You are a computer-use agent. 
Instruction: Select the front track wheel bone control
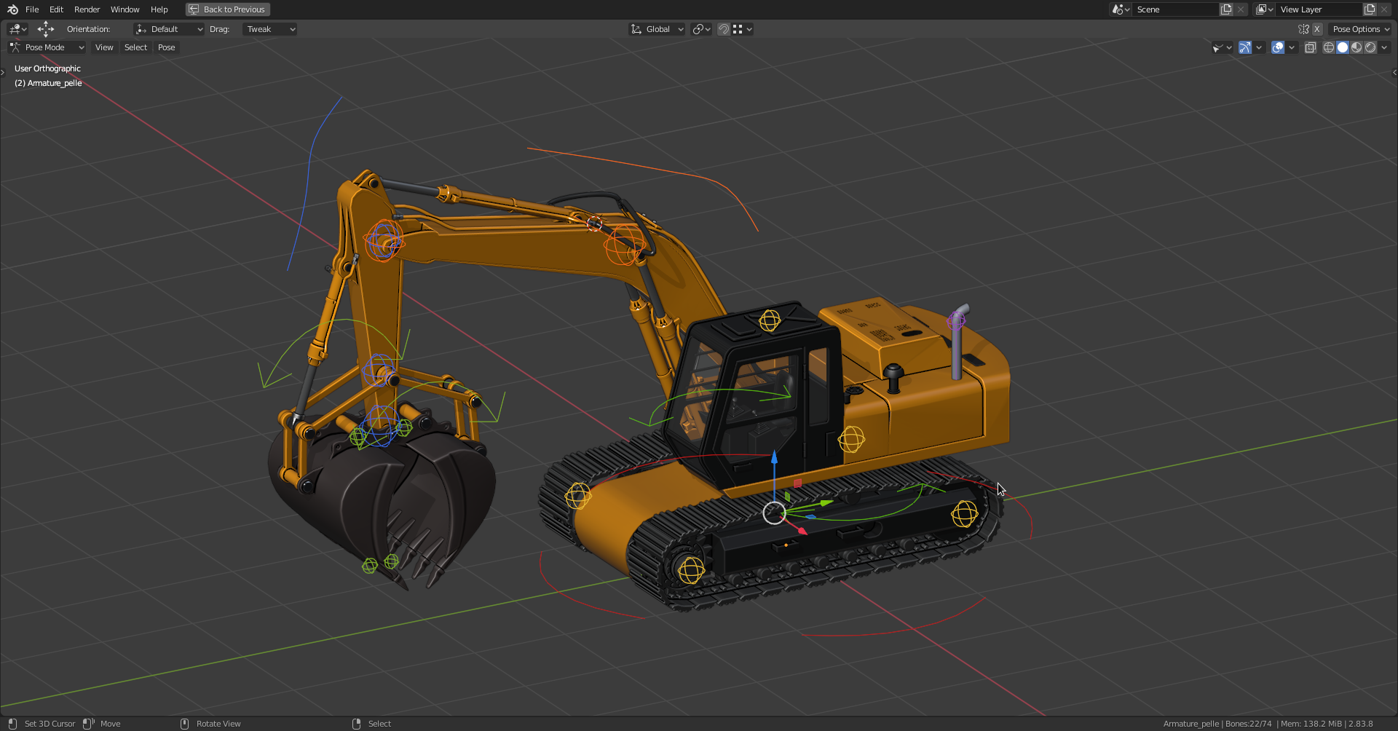578,496
